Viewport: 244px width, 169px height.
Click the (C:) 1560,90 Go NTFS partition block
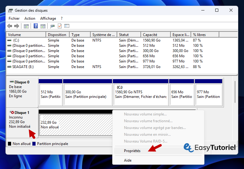pos(141,94)
